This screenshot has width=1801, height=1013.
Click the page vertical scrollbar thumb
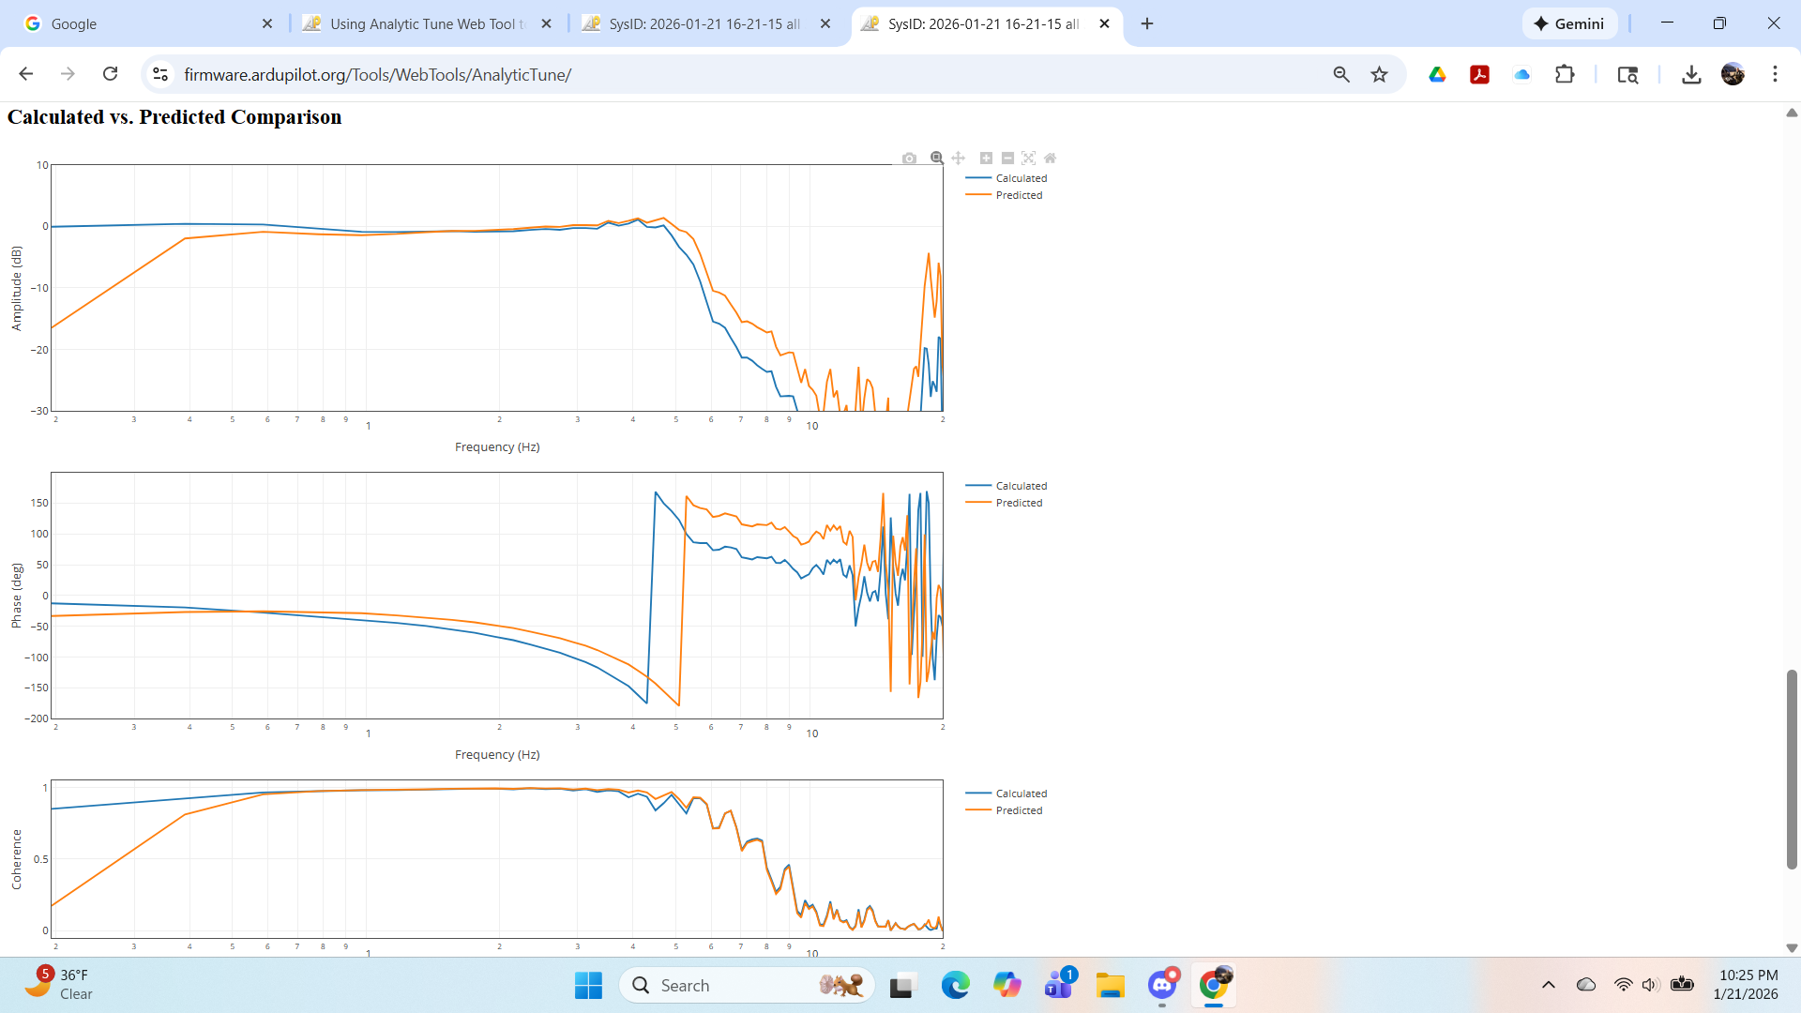click(1792, 769)
